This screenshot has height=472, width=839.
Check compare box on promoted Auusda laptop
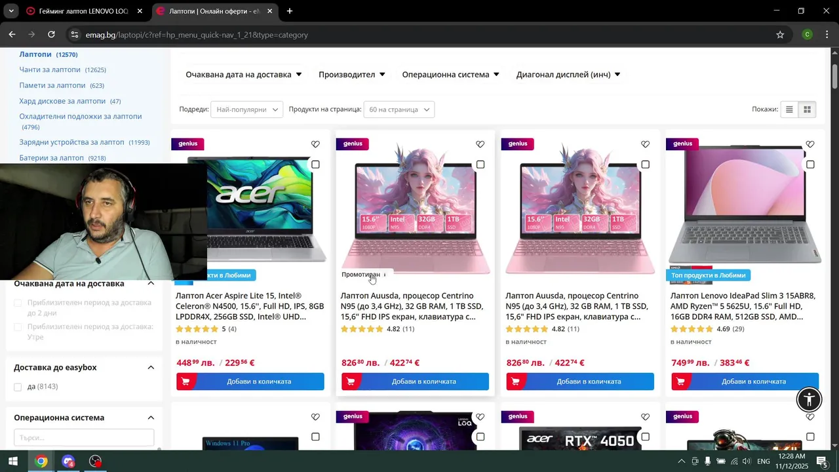pyautogui.click(x=480, y=165)
